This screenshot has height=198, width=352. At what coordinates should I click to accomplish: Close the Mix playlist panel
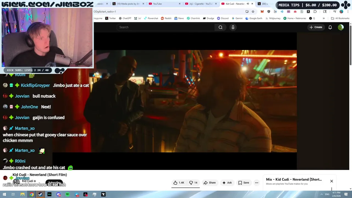332,181
